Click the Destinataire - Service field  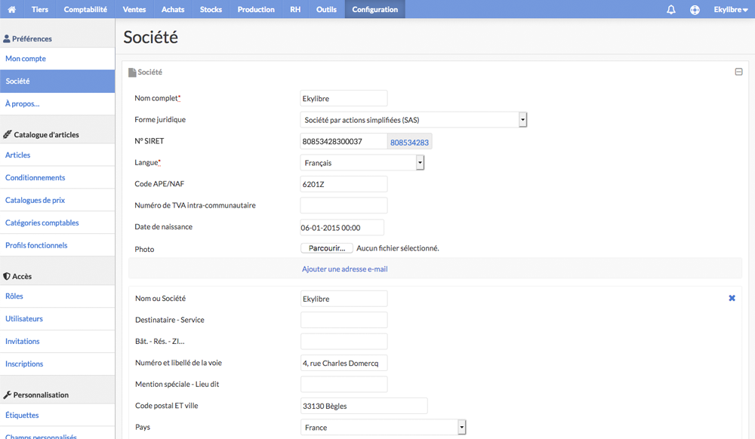pyautogui.click(x=344, y=320)
